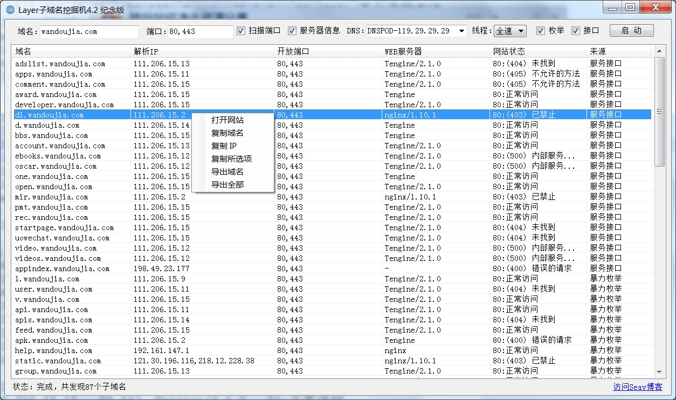Toggle the 枚举 checkbox
This screenshot has height=400, width=676.
click(541, 31)
